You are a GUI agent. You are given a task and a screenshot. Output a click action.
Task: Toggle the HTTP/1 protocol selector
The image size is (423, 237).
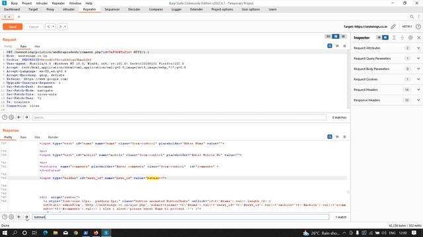click(407, 26)
